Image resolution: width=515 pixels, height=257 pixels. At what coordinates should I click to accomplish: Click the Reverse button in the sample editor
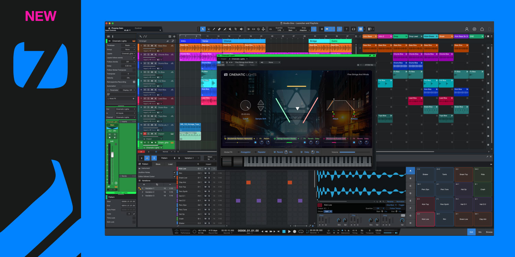390,201
